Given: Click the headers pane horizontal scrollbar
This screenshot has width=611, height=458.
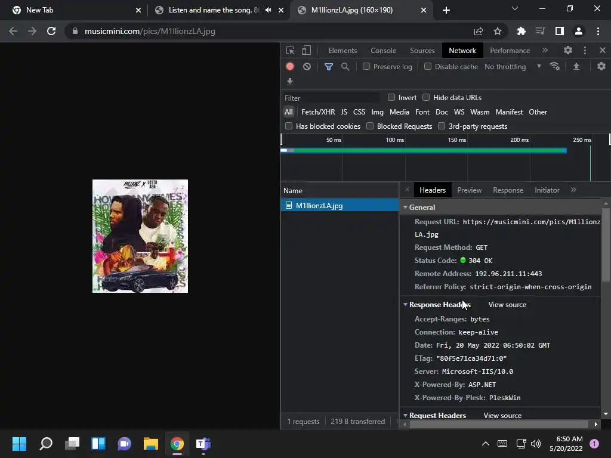Looking at the screenshot, I should [498, 424].
